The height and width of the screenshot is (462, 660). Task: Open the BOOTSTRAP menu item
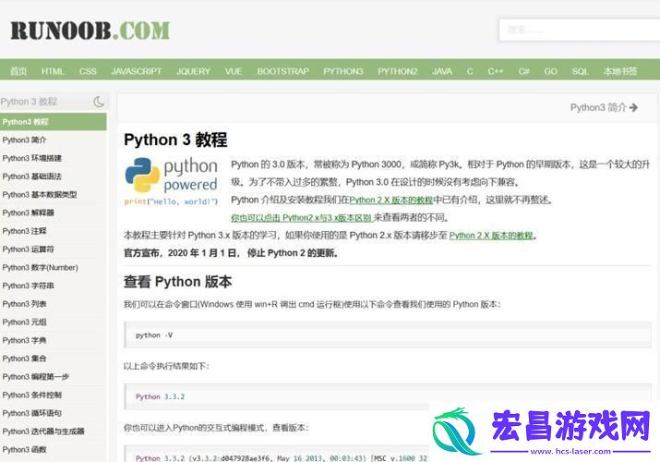(x=282, y=71)
